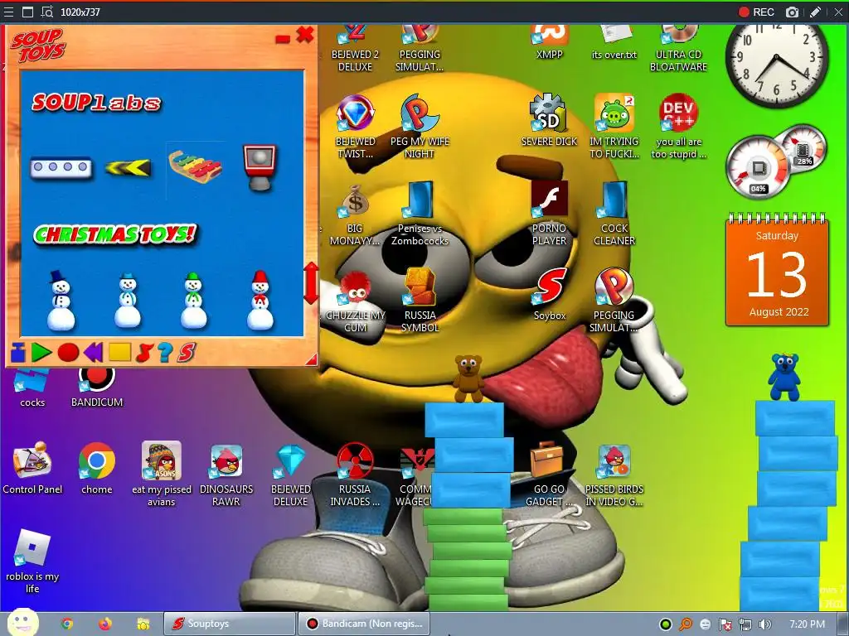The height and width of the screenshot is (636, 849).
Task: Open the eat my pissed avians icon
Action: tap(162, 475)
